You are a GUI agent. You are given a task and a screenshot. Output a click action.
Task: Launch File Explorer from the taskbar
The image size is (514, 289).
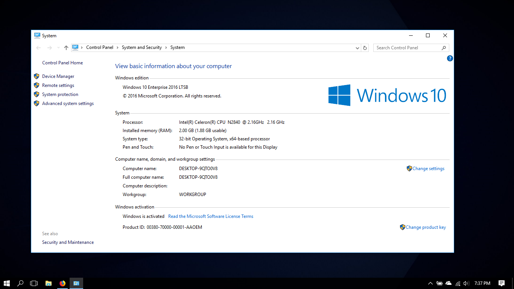coord(49,283)
